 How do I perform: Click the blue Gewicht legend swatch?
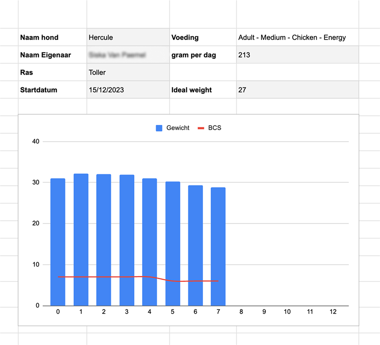[x=159, y=128]
